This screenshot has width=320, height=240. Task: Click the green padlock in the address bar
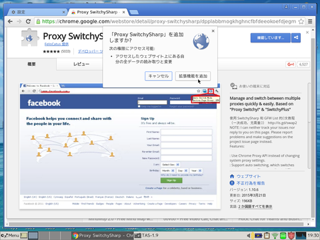[38, 21]
